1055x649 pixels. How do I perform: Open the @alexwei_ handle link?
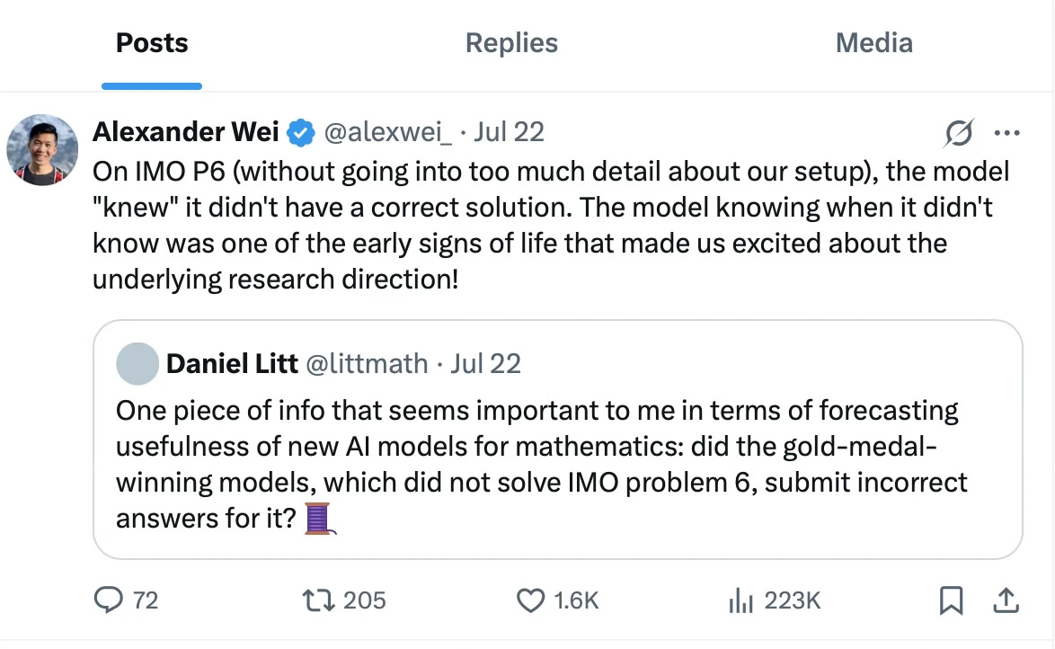pos(387,132)
